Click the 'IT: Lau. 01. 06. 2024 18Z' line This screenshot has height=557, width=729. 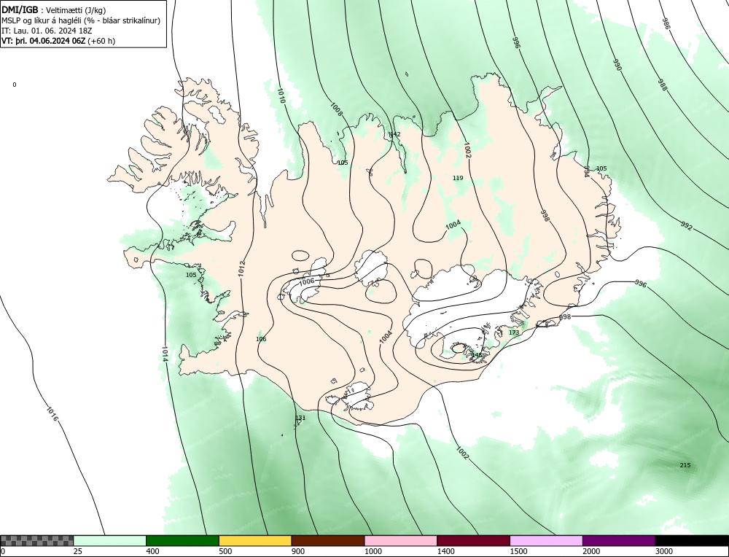[x=47, y=31]
